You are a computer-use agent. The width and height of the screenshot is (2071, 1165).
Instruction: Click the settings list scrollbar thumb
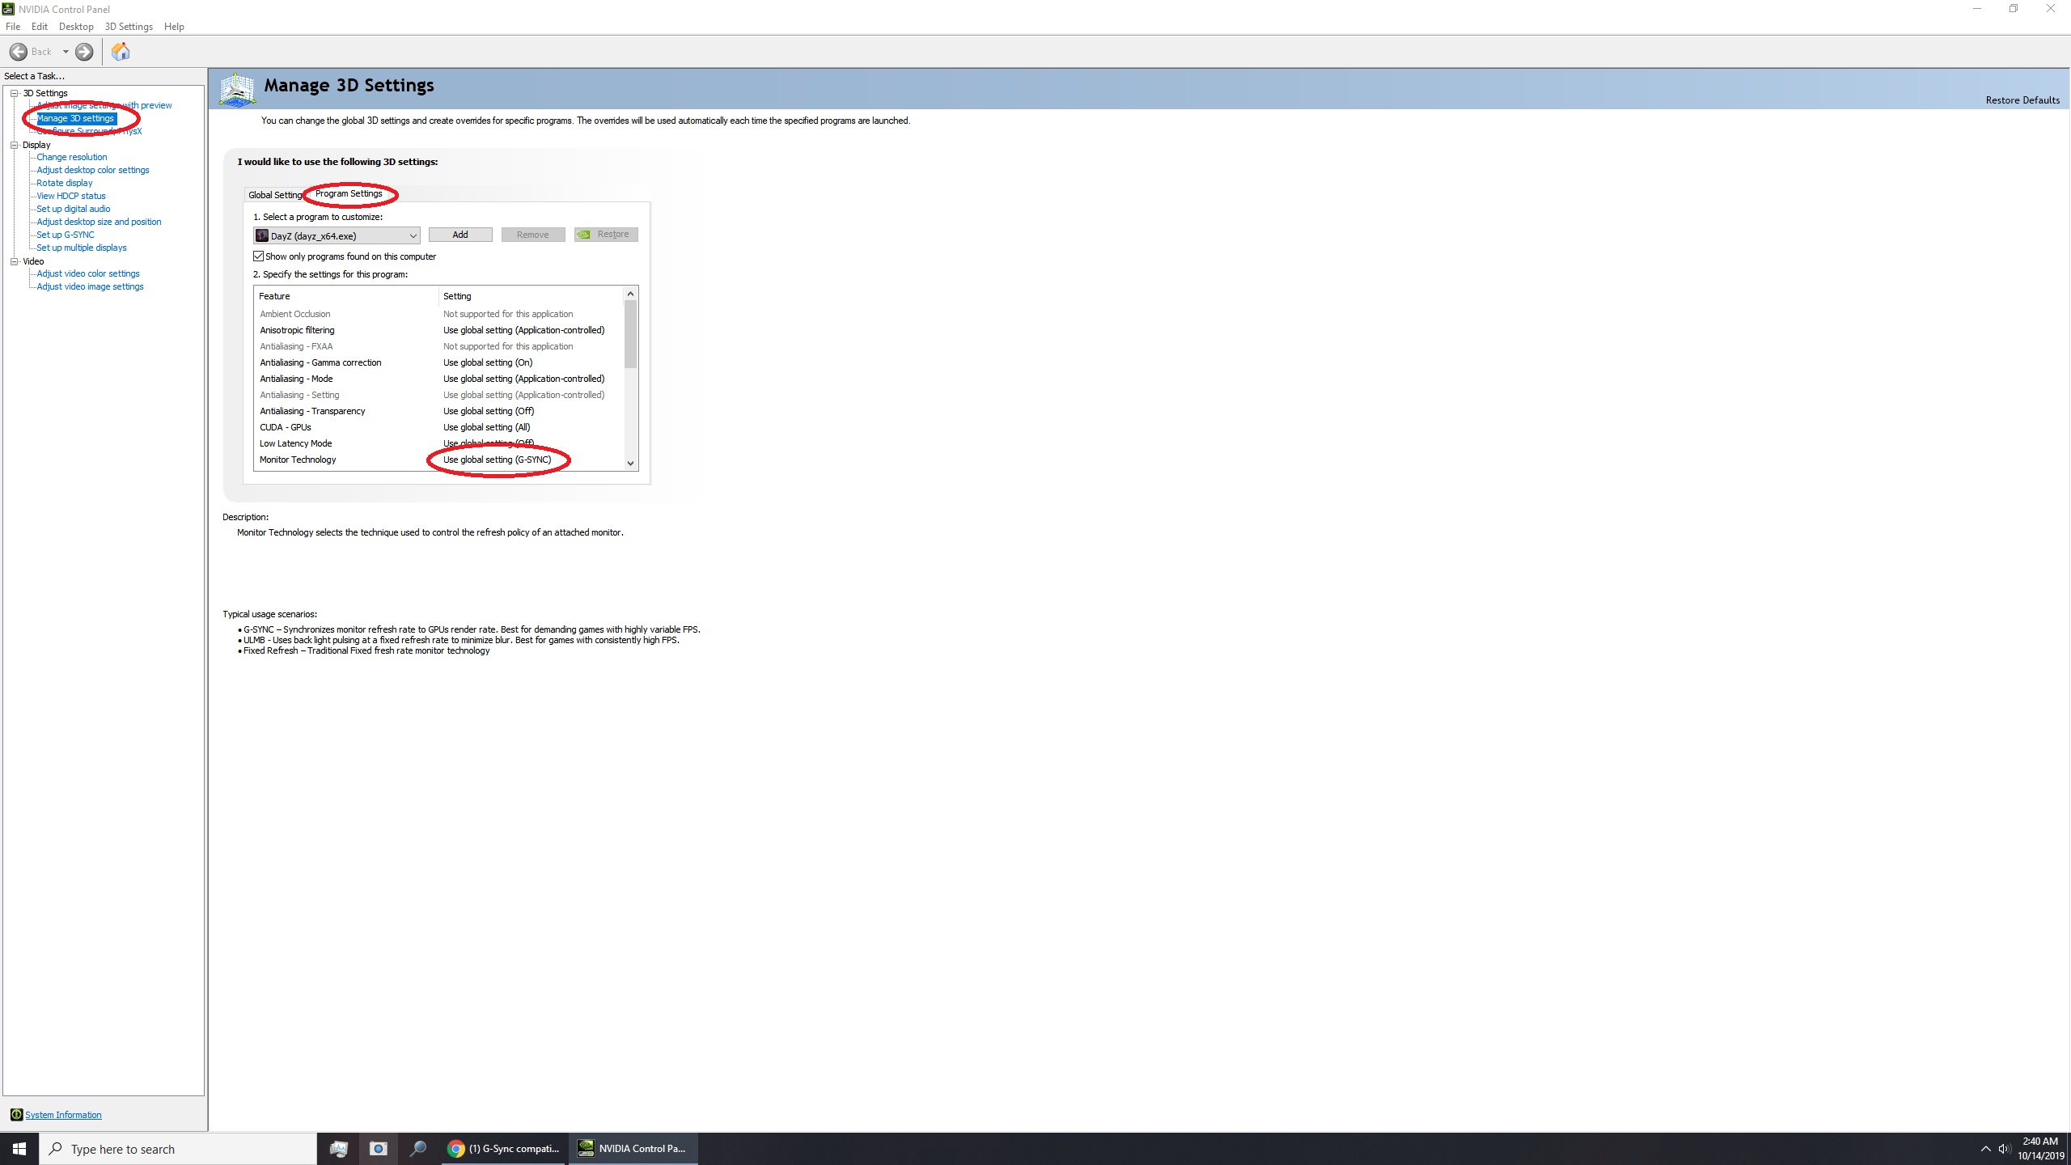tap(630, 333)
